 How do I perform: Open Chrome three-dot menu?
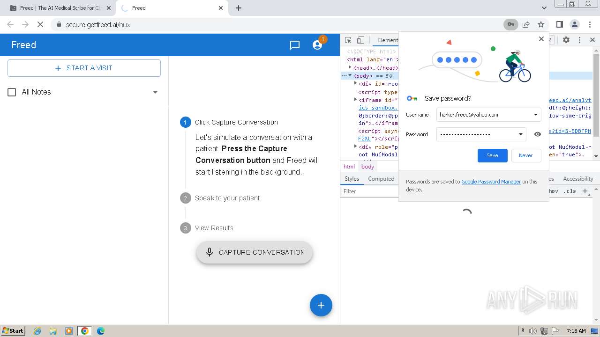pos(589,24)
